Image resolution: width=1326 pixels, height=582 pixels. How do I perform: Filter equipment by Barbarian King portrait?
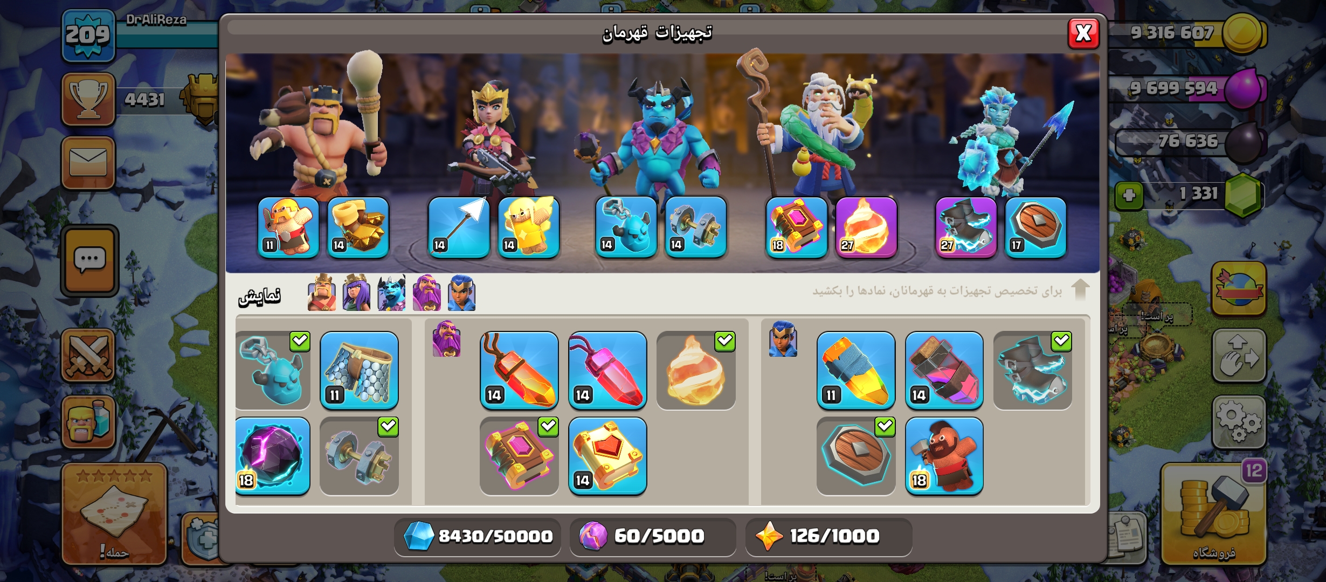tap(321, 293)
